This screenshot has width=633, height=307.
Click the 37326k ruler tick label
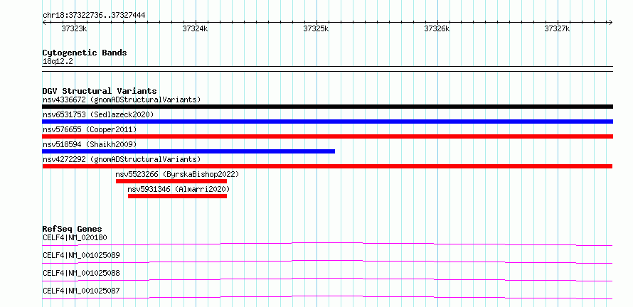point(437,28)
